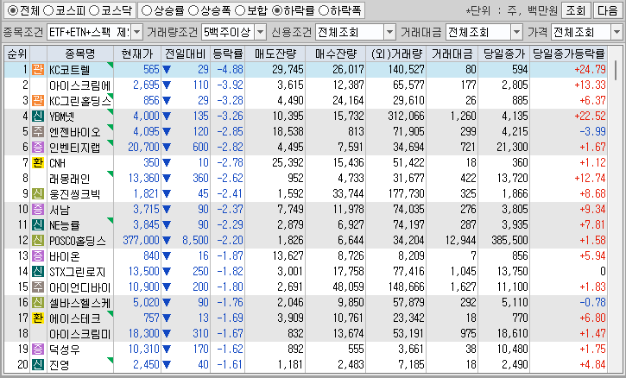Select stock name 아이스크림에
This screenshot has height=378, width=626.
tap(79, 85)
